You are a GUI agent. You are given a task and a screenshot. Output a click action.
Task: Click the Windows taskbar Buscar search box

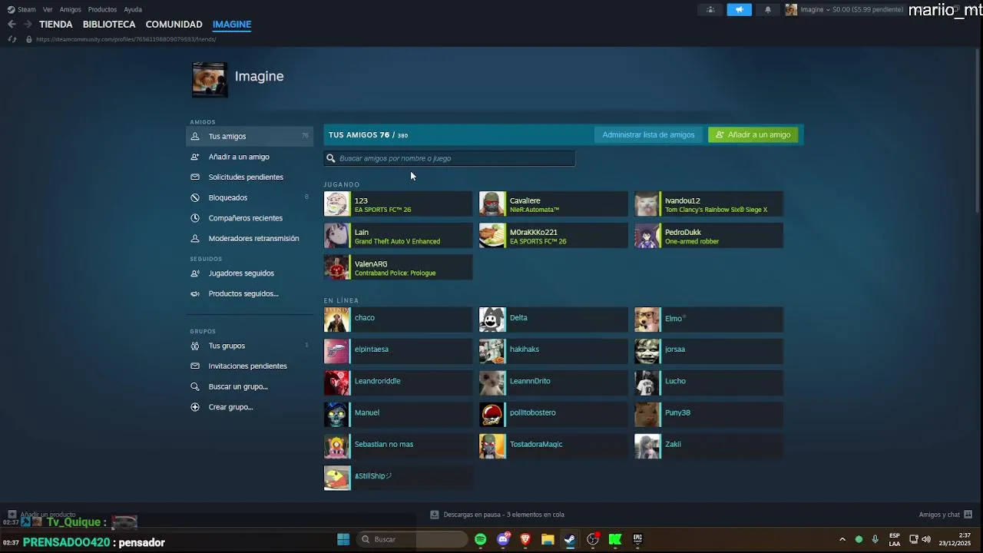point(411,539)
